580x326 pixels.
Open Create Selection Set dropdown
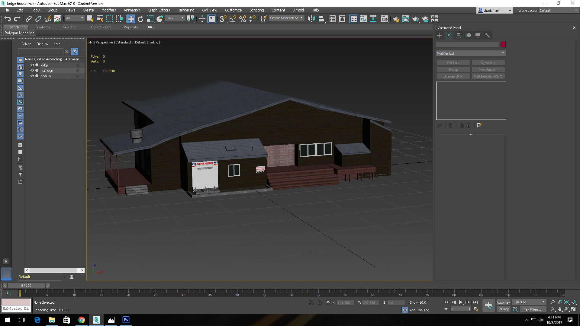click(x=286, y=18)
